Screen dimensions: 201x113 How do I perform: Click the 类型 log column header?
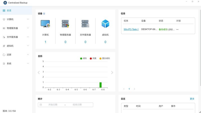point(126,106)
